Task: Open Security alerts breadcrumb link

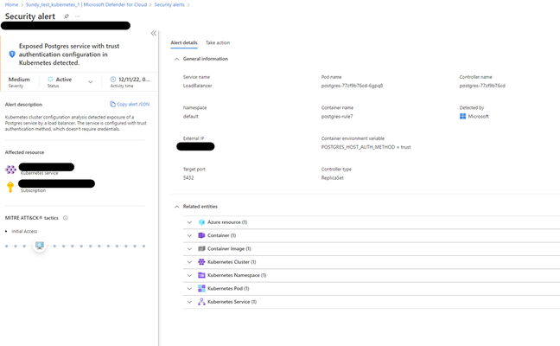Action: (x=169, y=4)
